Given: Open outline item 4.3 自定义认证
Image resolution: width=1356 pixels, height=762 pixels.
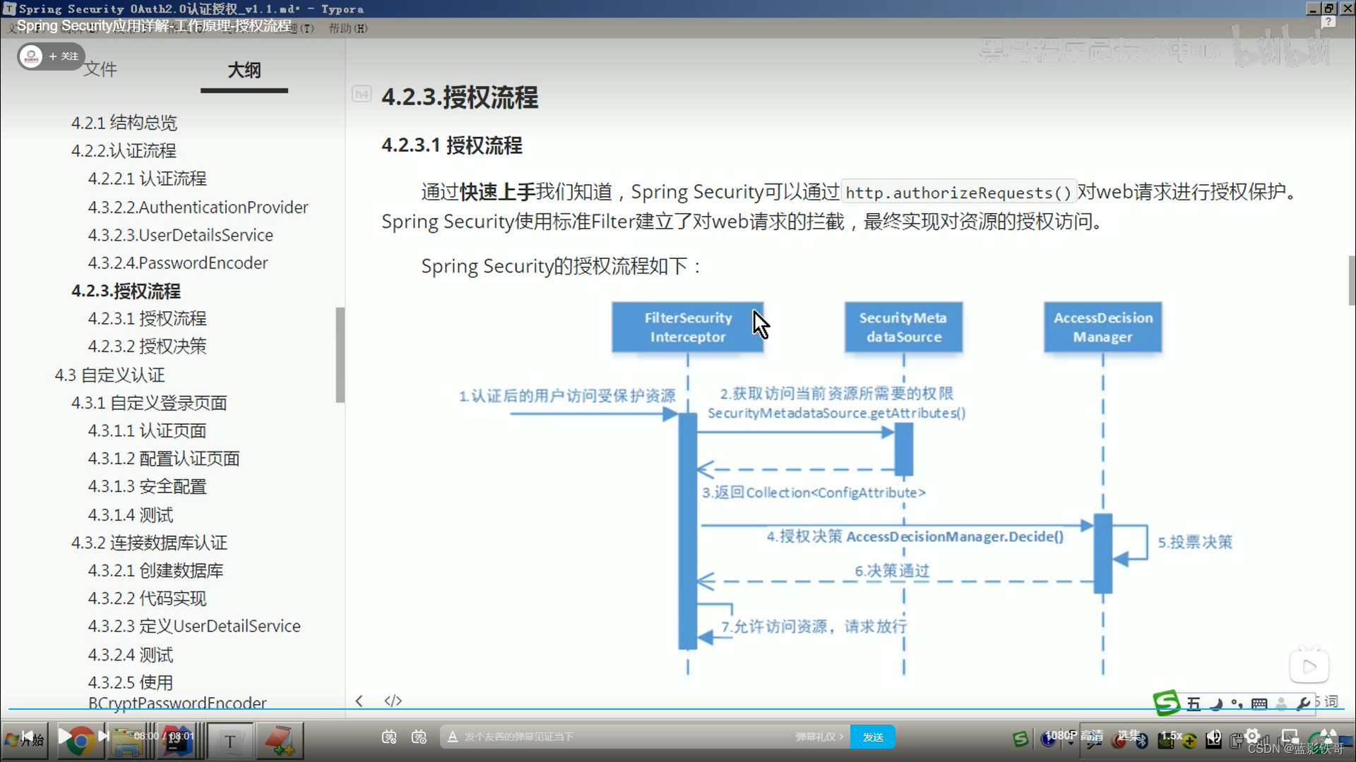Looking at the screenshot, I should pos(109,375).
